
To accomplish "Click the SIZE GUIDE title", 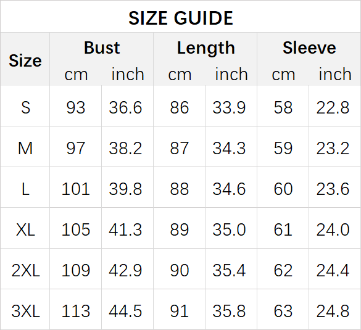I will (x=181, y=18).
